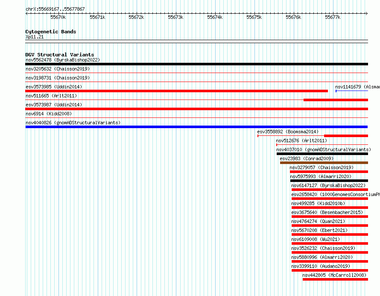This screenshot has height=296, width=380.
Task: Open the nsv6914 (Kidd2008) label
Action: coord(49,114)
